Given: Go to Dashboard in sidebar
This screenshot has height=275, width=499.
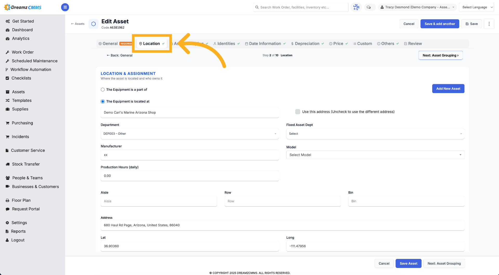Looking at the screenshot, I should click(19, 30).
